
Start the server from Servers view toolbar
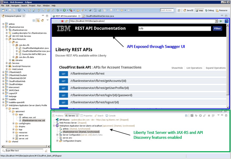point(200,116)
